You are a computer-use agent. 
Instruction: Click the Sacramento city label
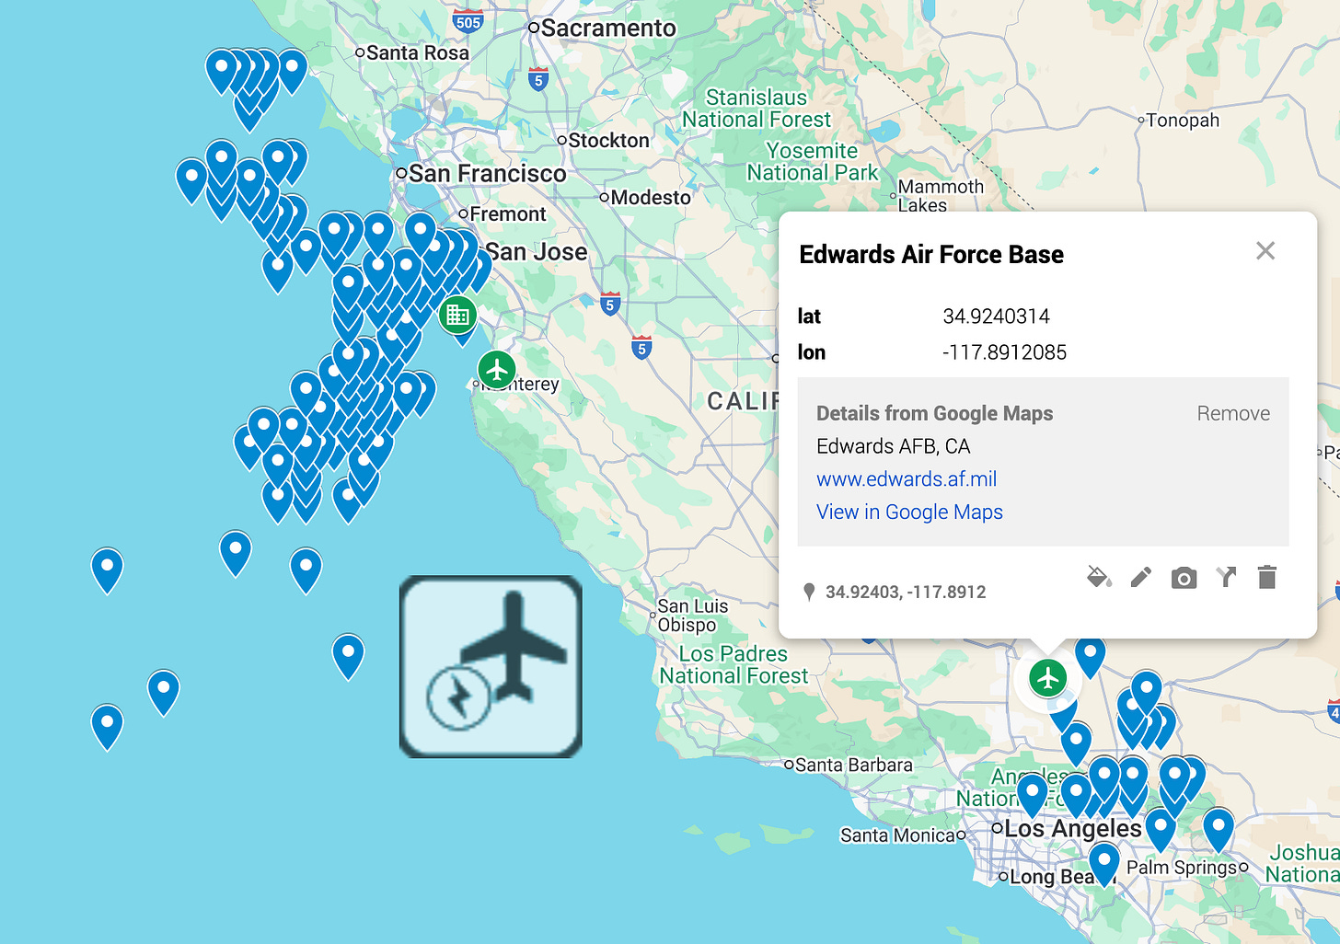click(x=608, y=29)
